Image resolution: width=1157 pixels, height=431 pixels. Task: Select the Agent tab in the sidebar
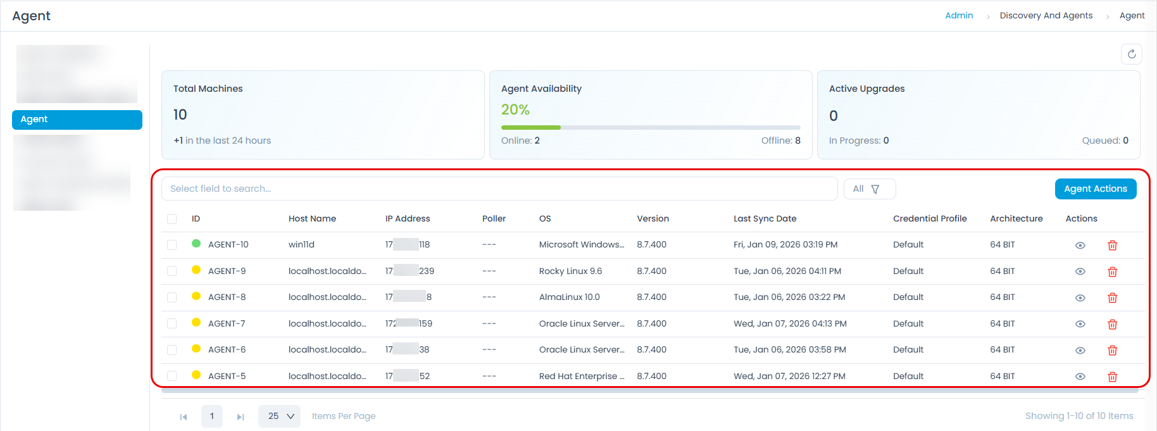pos(77,120)
